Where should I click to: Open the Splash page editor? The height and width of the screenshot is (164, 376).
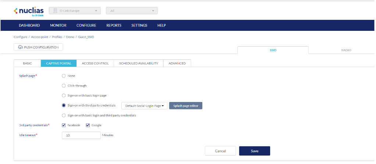[x=186, y=106]
